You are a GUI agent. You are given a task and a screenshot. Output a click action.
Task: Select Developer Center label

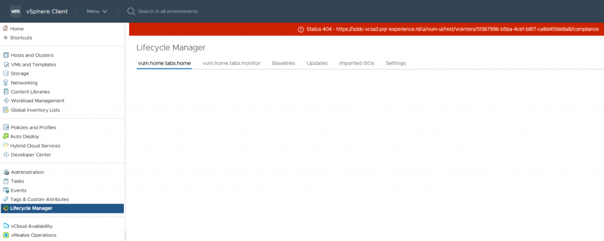[31, 155]
